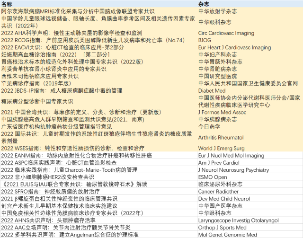Click the Mol Genet Genomic Med cell
Image resolution: width=303 pixels, height=238 pixels.
click(x=250, y=235)
